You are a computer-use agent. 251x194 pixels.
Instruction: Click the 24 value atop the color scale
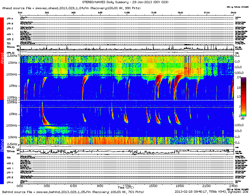pos(240,77)
